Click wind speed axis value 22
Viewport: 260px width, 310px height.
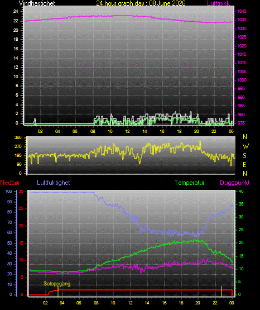pyautogui.click(x=16, y=21)
